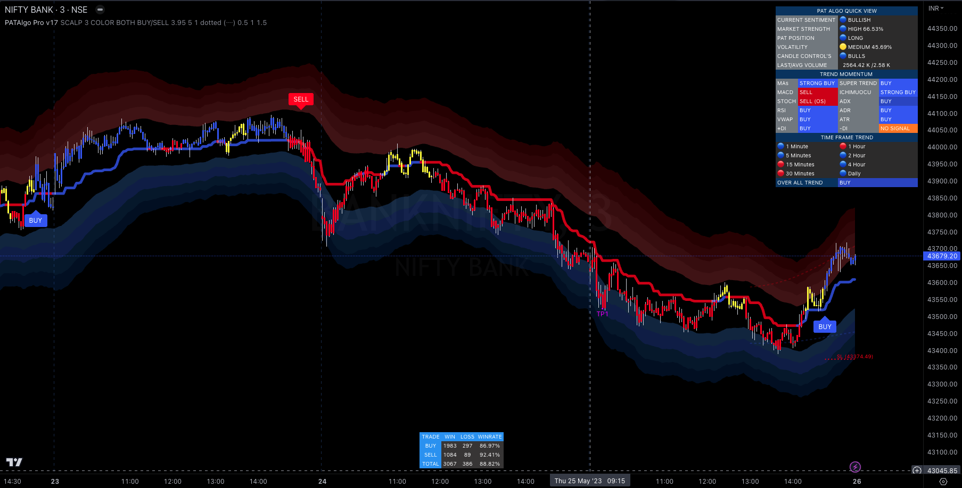Click the SELL (OS) stochastic cell
Viewport: 962px width, 488px height.
point(817,102)
